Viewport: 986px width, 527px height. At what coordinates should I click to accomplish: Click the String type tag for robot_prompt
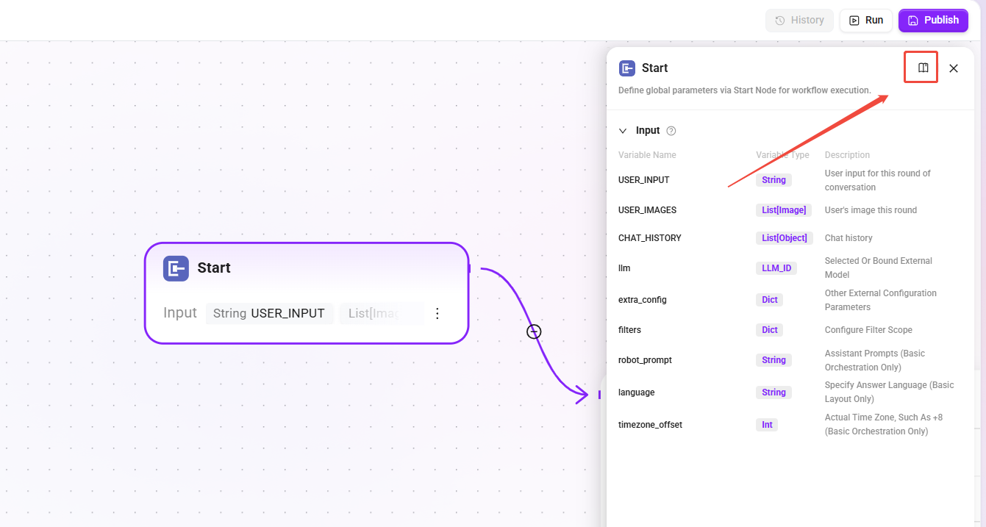774,360
